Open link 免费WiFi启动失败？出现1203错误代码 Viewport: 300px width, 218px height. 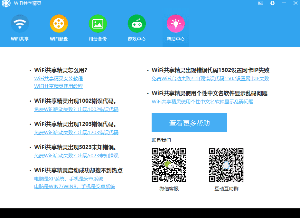pos(76,133)
